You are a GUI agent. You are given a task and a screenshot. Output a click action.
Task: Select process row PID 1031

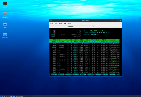pos(84,42)
